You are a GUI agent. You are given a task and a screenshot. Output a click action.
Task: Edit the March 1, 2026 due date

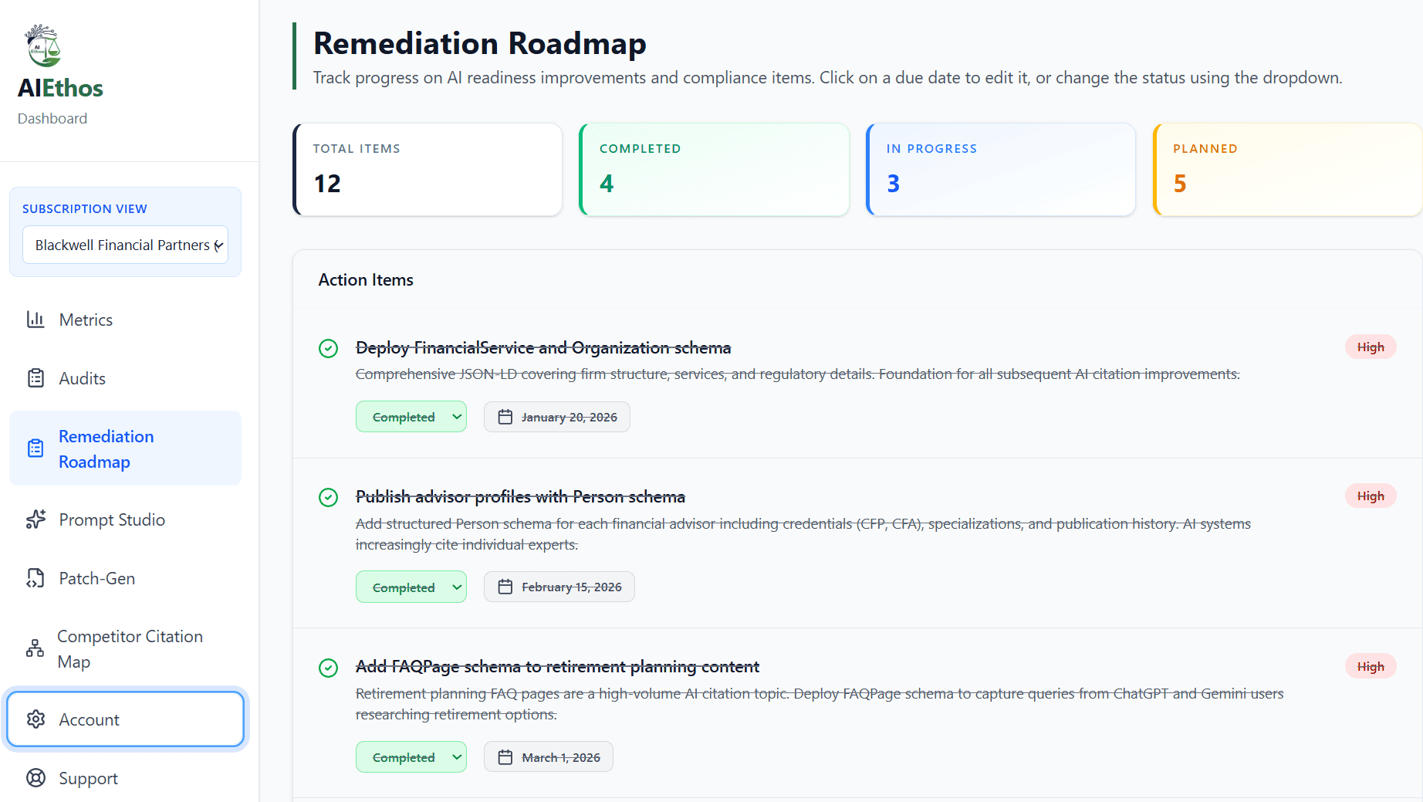(x=549, y=757)
